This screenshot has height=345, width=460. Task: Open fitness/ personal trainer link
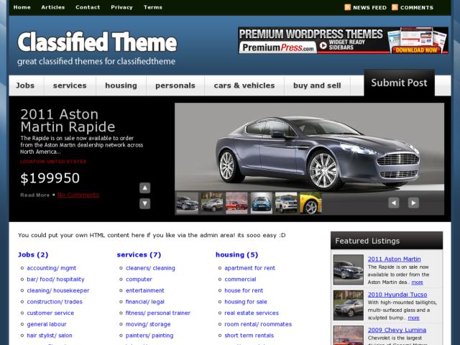pyautogui.click(x=158, y=313)
